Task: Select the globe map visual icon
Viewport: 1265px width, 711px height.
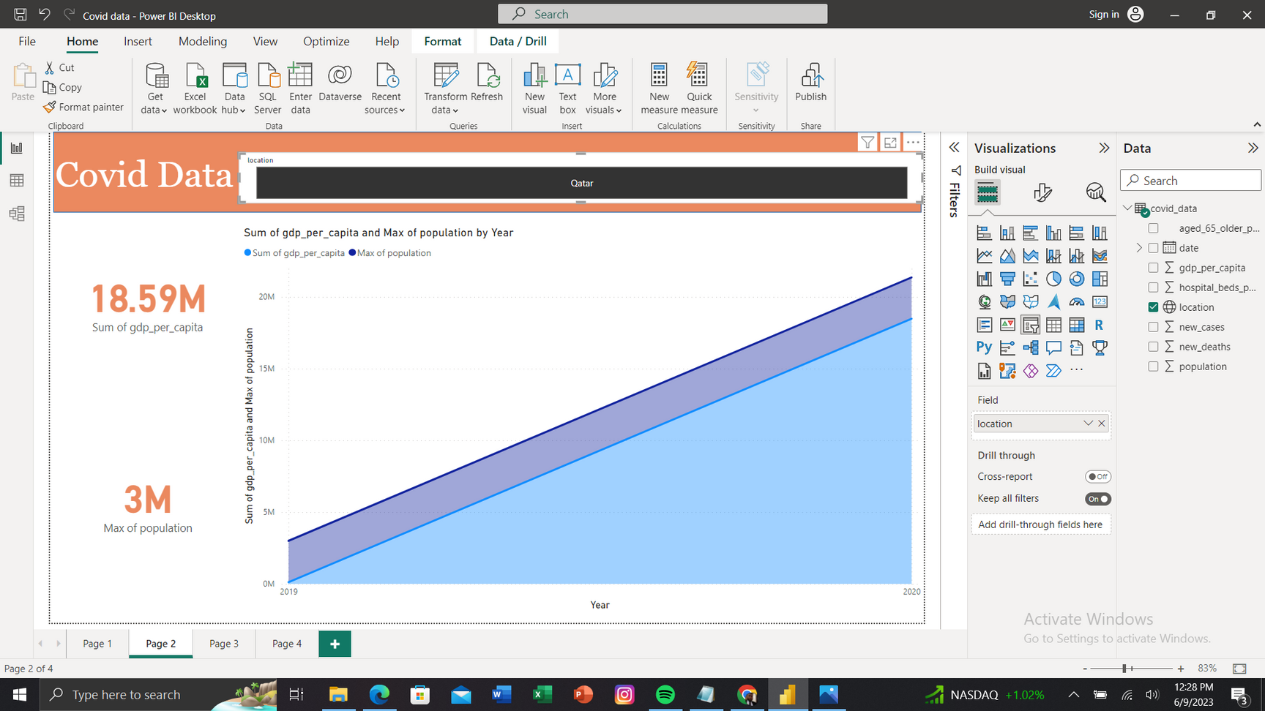Action: 984,301
